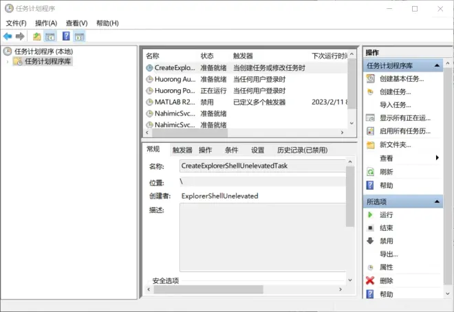Switch to the 常规 tab

pyautogui.click(x=153, y=149)
